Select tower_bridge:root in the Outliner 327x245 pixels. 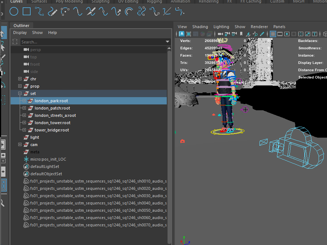51,130
